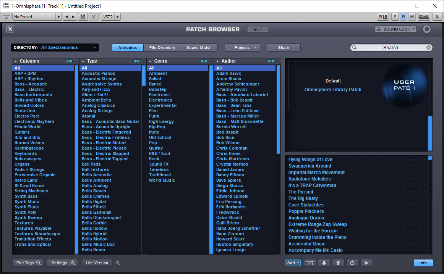
Task: Open the FX plugin menu icon in title bar
Action: pos(6,5)
